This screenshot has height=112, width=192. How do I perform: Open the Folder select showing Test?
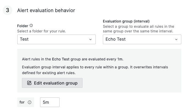coord(56,39)
